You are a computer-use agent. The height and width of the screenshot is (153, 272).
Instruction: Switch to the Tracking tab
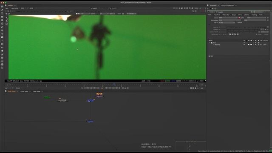(x=254, y=15)
